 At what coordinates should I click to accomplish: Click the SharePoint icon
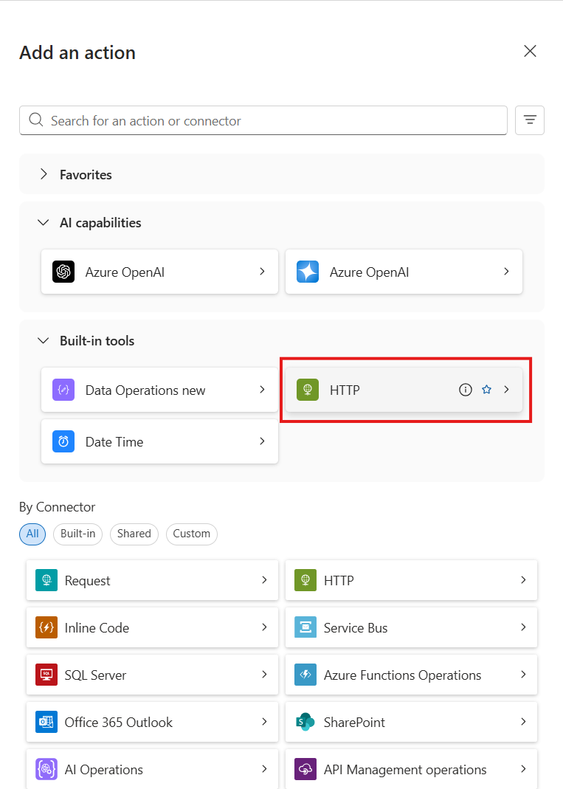click(x=305, y=722)
